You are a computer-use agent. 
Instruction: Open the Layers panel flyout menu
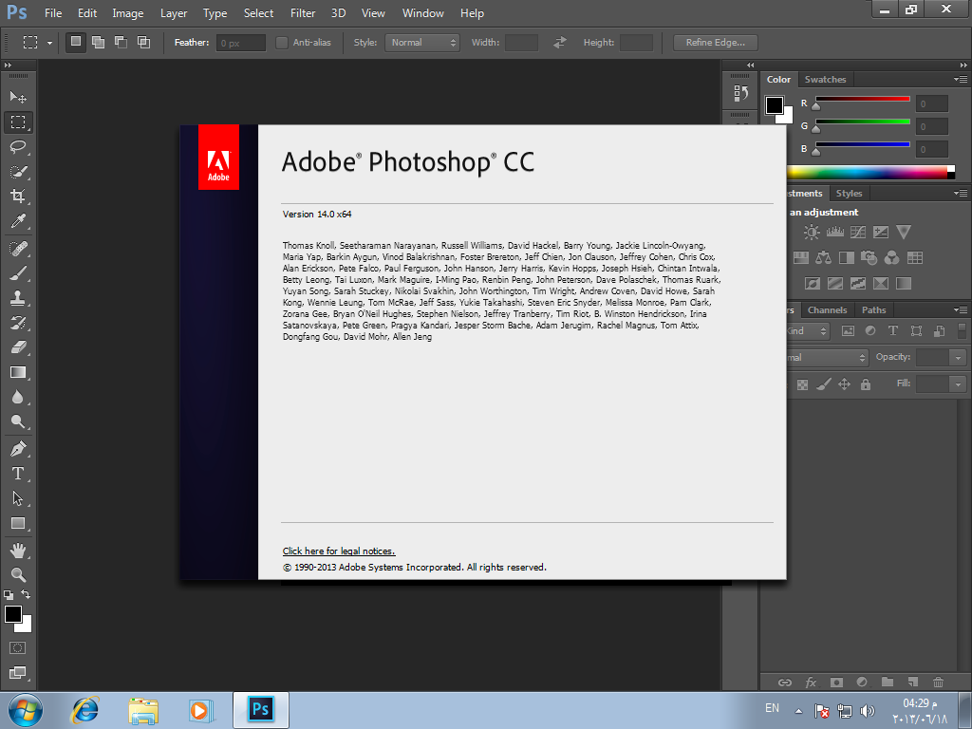pyautogui.click(x=961, y=310)
